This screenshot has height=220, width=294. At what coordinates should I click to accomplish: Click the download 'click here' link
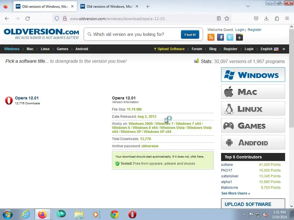(x=197, y=157)
